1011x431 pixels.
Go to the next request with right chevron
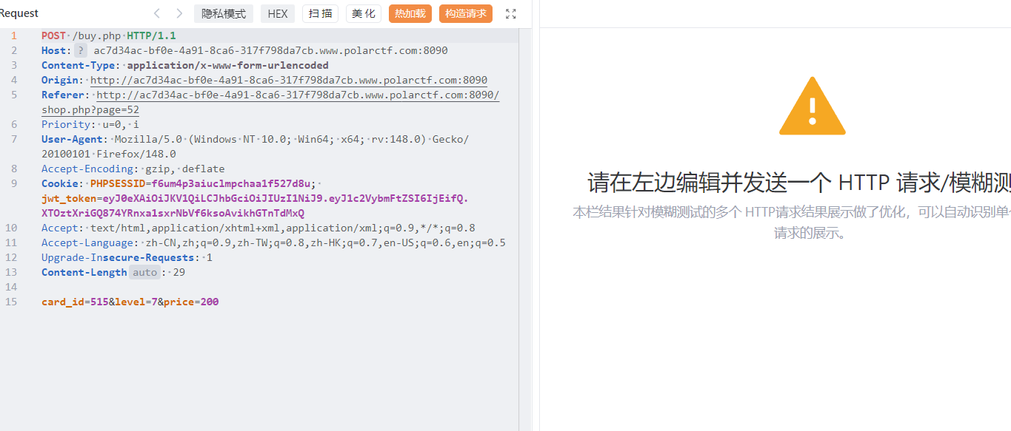point(179,13)
